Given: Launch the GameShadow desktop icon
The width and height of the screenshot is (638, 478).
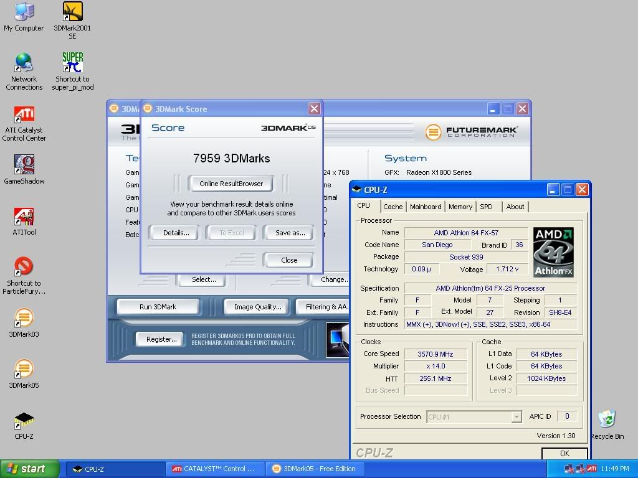Looking at the screenshot, I should tap(24, 165).
